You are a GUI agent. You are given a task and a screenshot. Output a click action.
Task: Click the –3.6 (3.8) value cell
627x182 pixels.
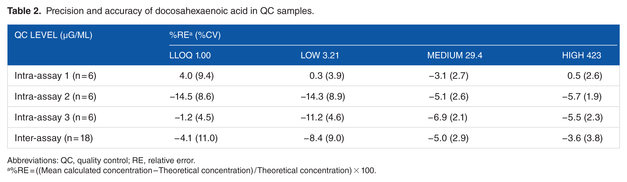click(x=582, y=138)
